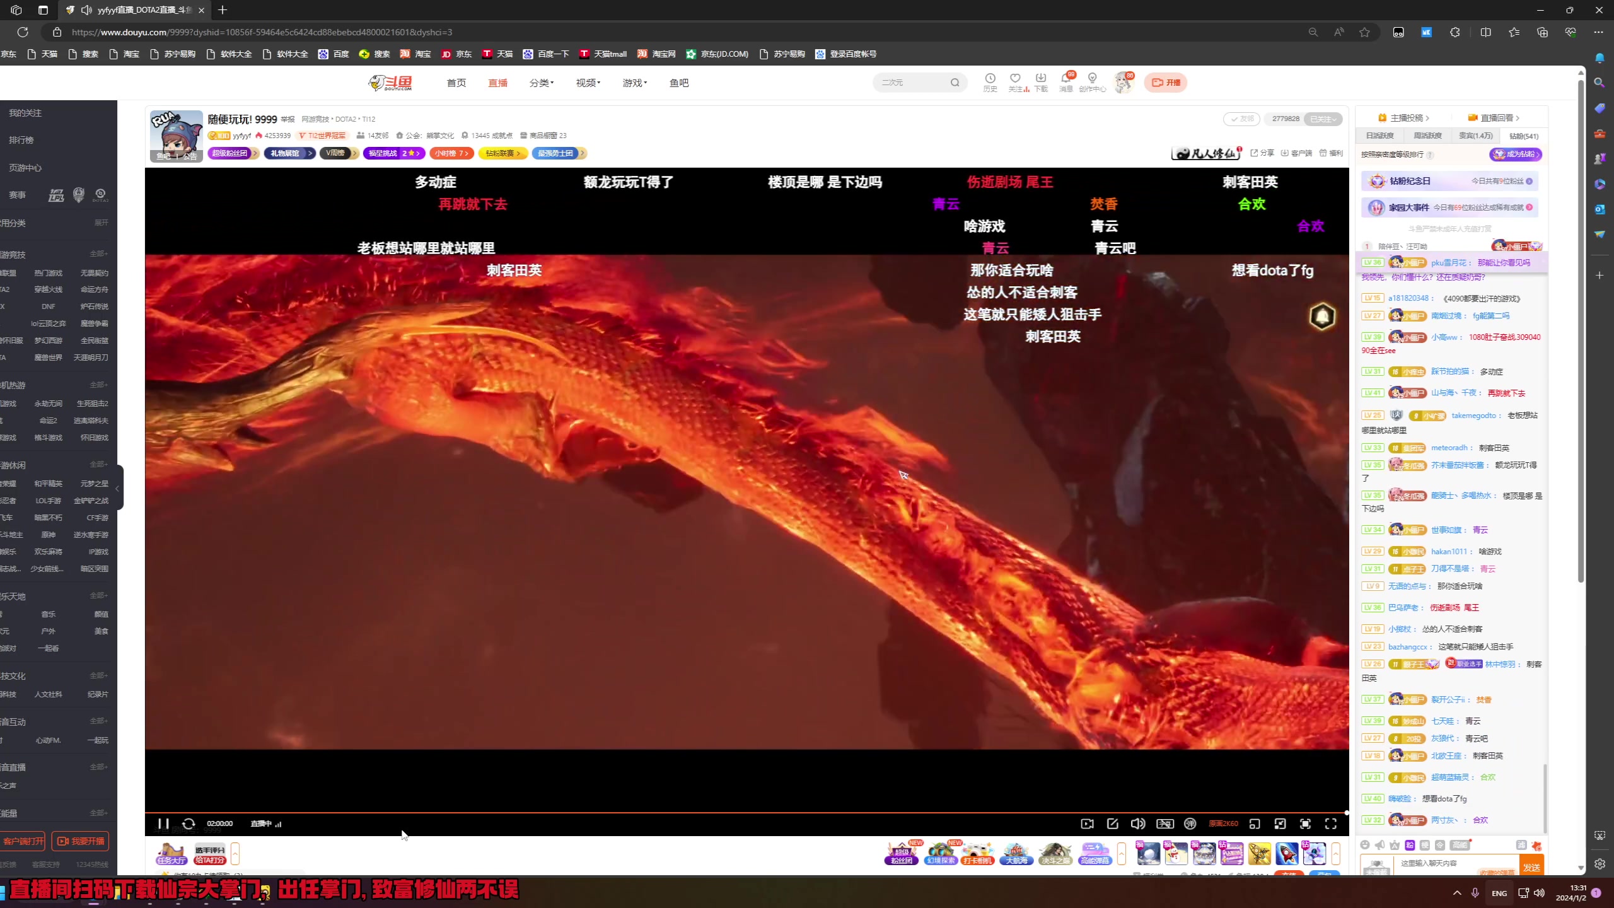Switch to the 日活跃度 tab
This screenshot has height=908, width=1614.
pyautogui.click(x=1380, y=136)
